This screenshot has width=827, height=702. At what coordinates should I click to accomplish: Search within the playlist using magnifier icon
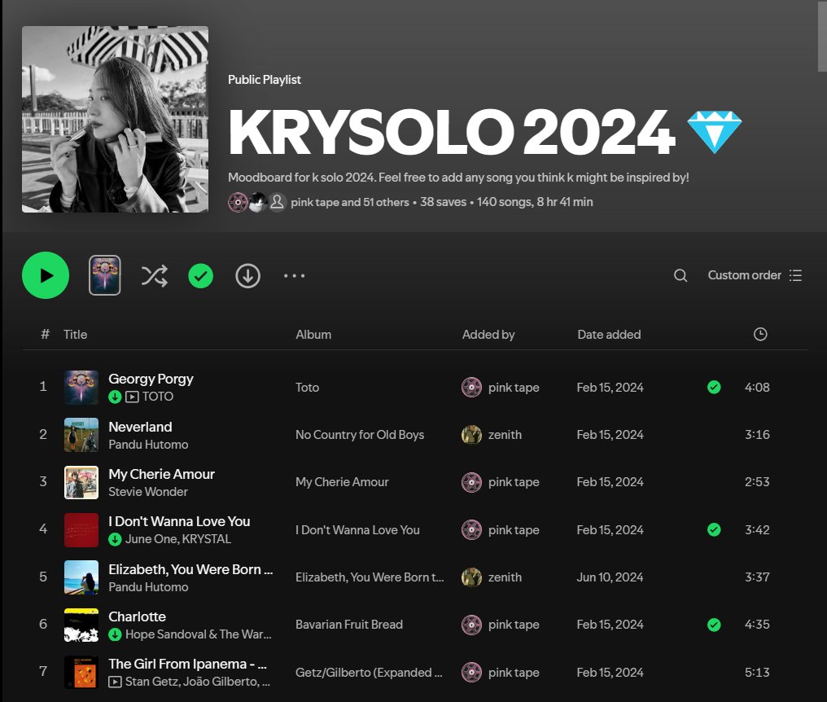(680, 275)
